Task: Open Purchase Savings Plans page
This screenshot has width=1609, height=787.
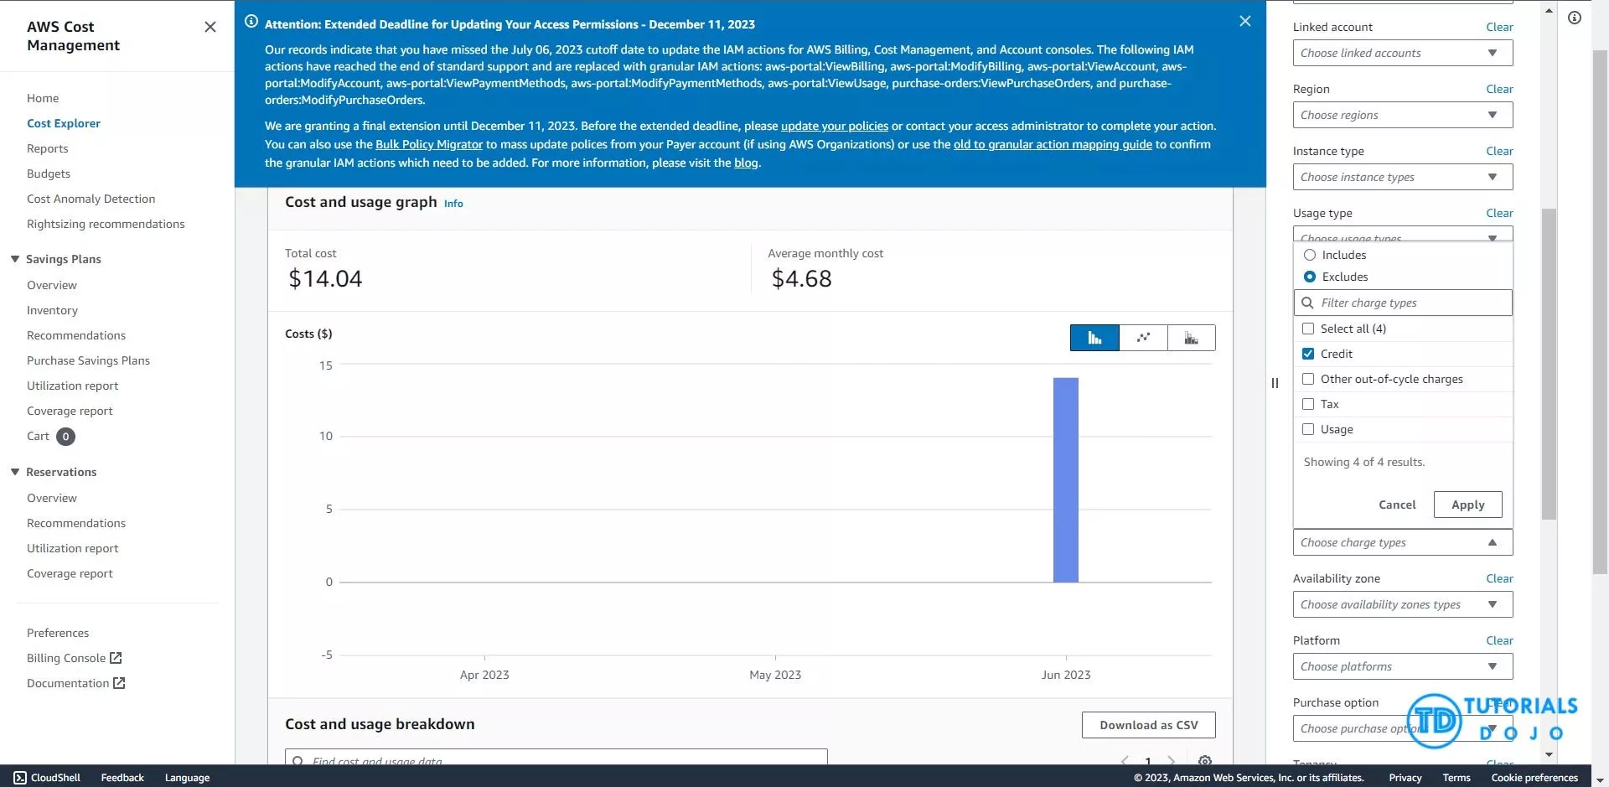Action: click(x=88, y=360)
